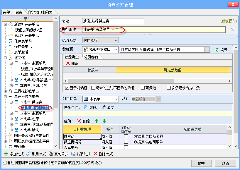This screenshot has width=240, height=170.
Task: Click the red X 删除公式 icon
Action: click(x=95, y=154)
